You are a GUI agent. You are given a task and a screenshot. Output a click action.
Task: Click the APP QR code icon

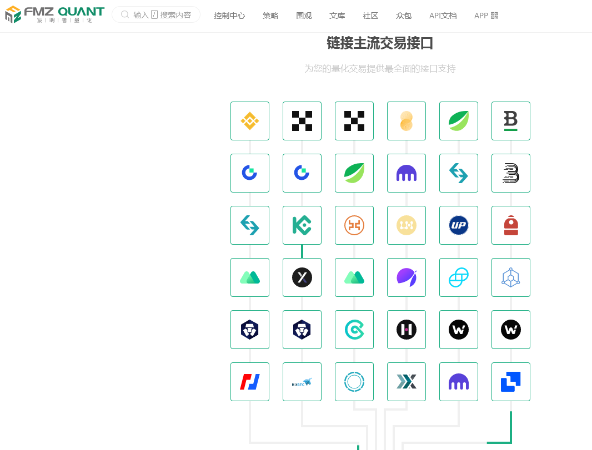point(494,16)
